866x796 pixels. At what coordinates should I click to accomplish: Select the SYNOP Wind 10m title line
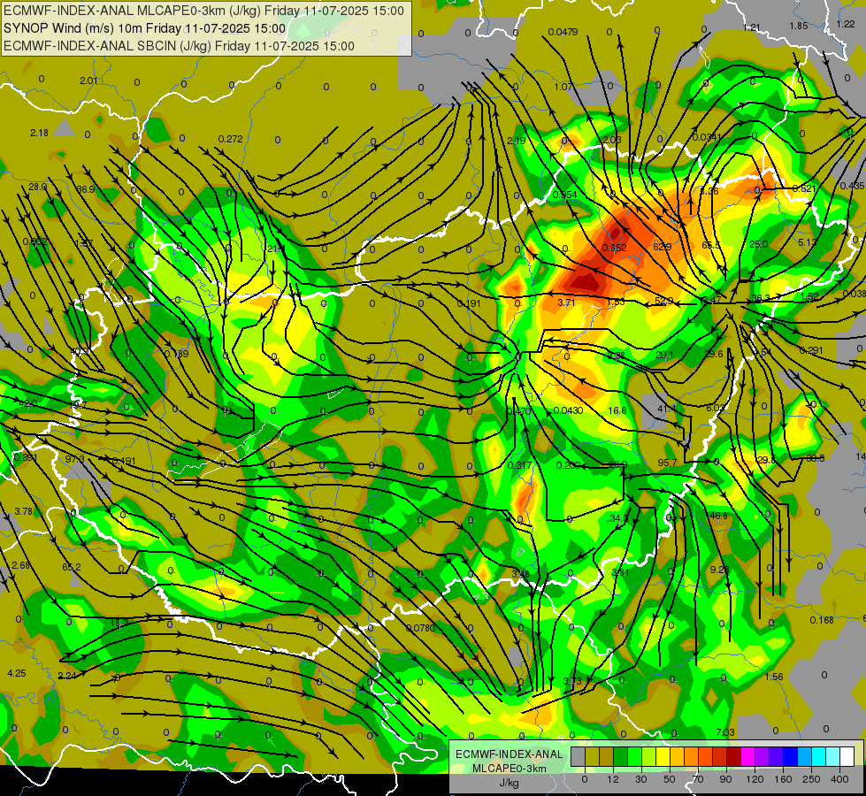click(145, 28)
